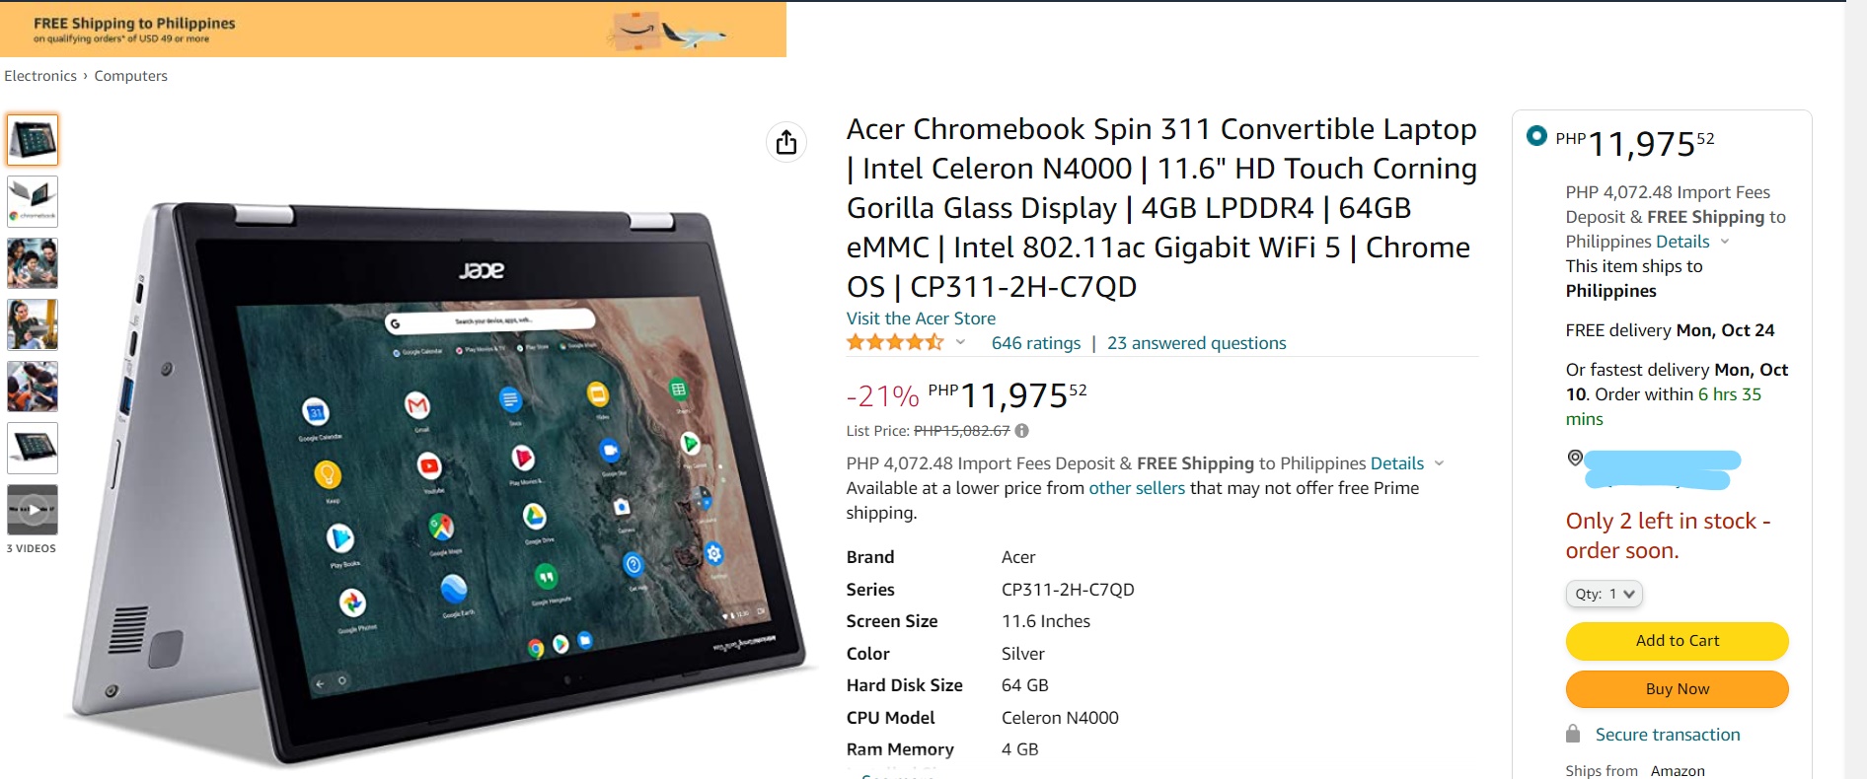Visit the Acer Store link
The image size is (1867, 779).
click(921, 319)
